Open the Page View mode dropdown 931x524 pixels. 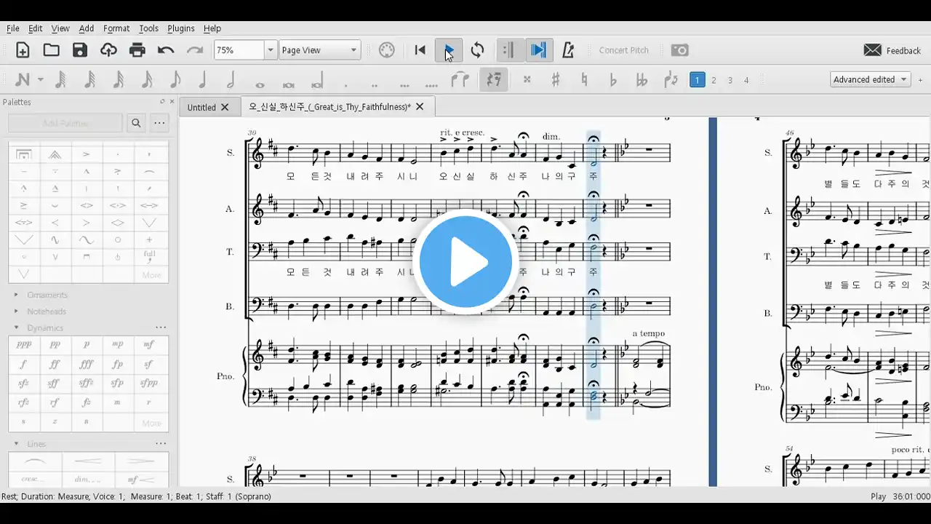click(319, 50)
